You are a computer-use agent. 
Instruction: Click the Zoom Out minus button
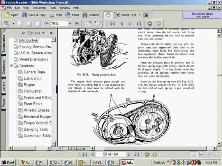46,24
